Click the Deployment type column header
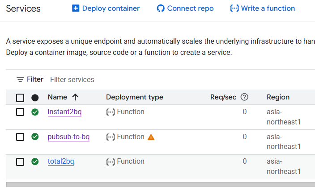 click(134, 97)
